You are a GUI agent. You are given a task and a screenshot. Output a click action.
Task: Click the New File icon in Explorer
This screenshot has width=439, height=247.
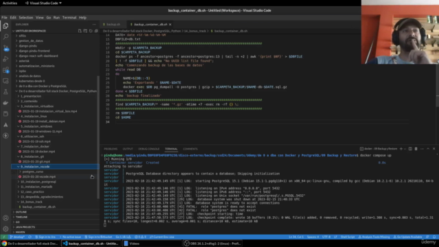[80, 31]
